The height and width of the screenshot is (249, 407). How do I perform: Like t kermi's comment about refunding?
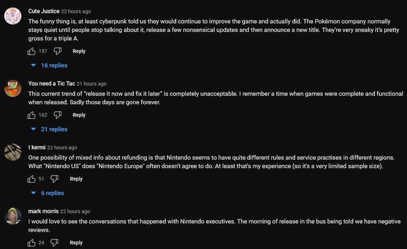[x=32, y=179]
